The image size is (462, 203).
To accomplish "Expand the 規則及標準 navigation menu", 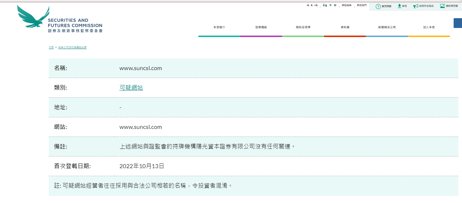I will pos(303,28).
